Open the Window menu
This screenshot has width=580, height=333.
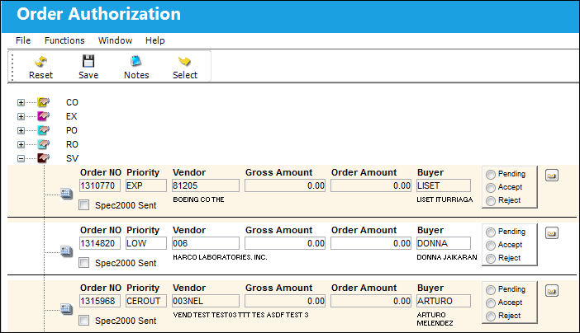coord(115,40)
